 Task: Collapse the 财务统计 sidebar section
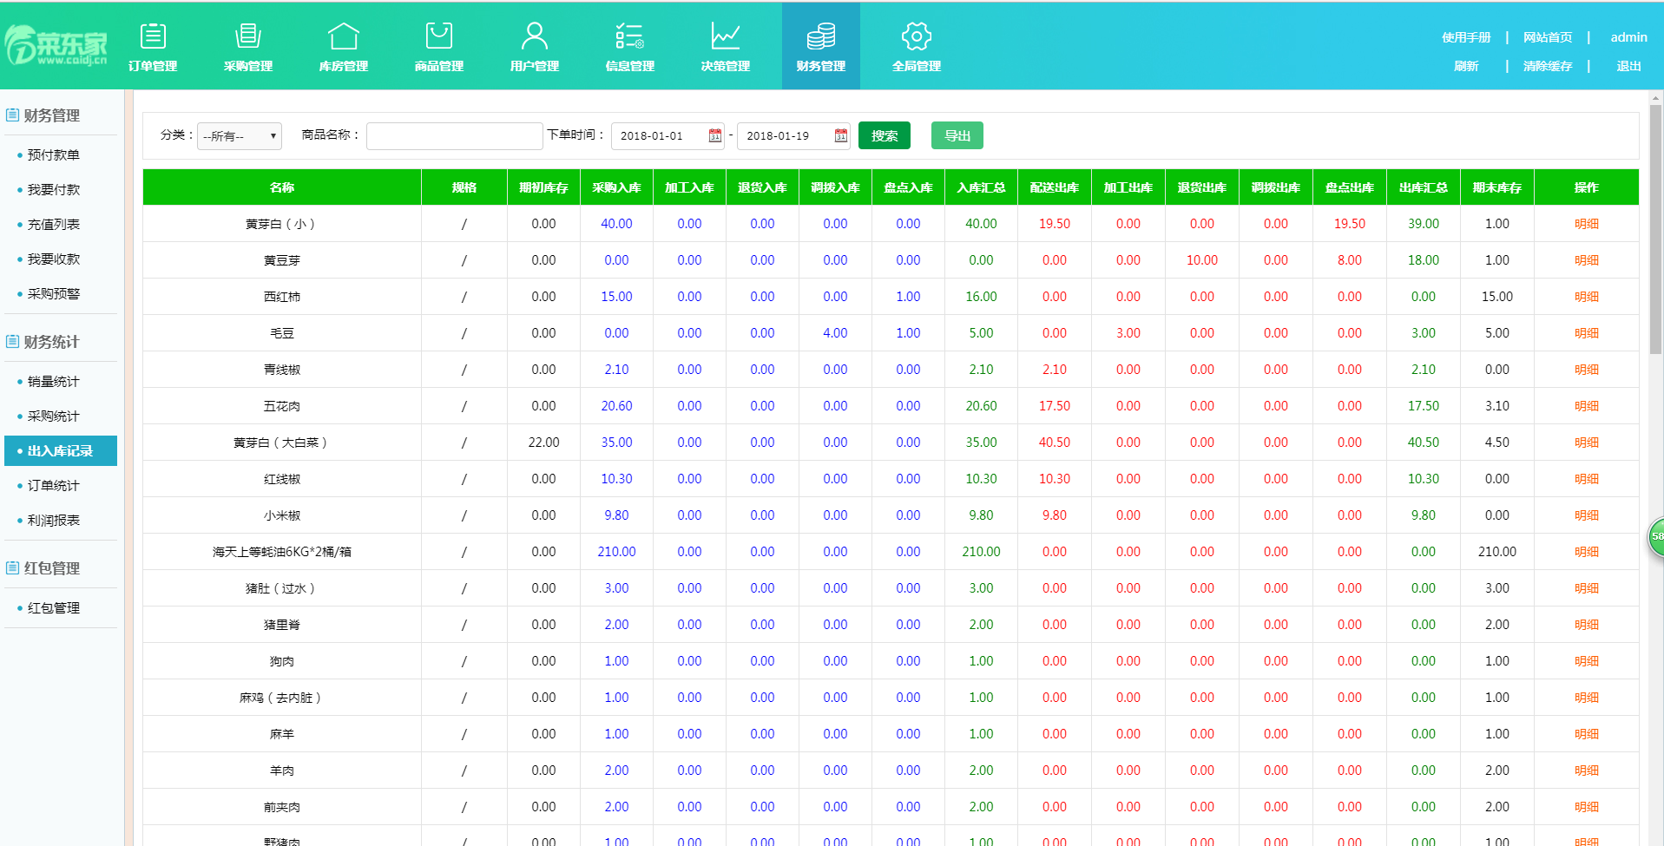click(52, 342)
